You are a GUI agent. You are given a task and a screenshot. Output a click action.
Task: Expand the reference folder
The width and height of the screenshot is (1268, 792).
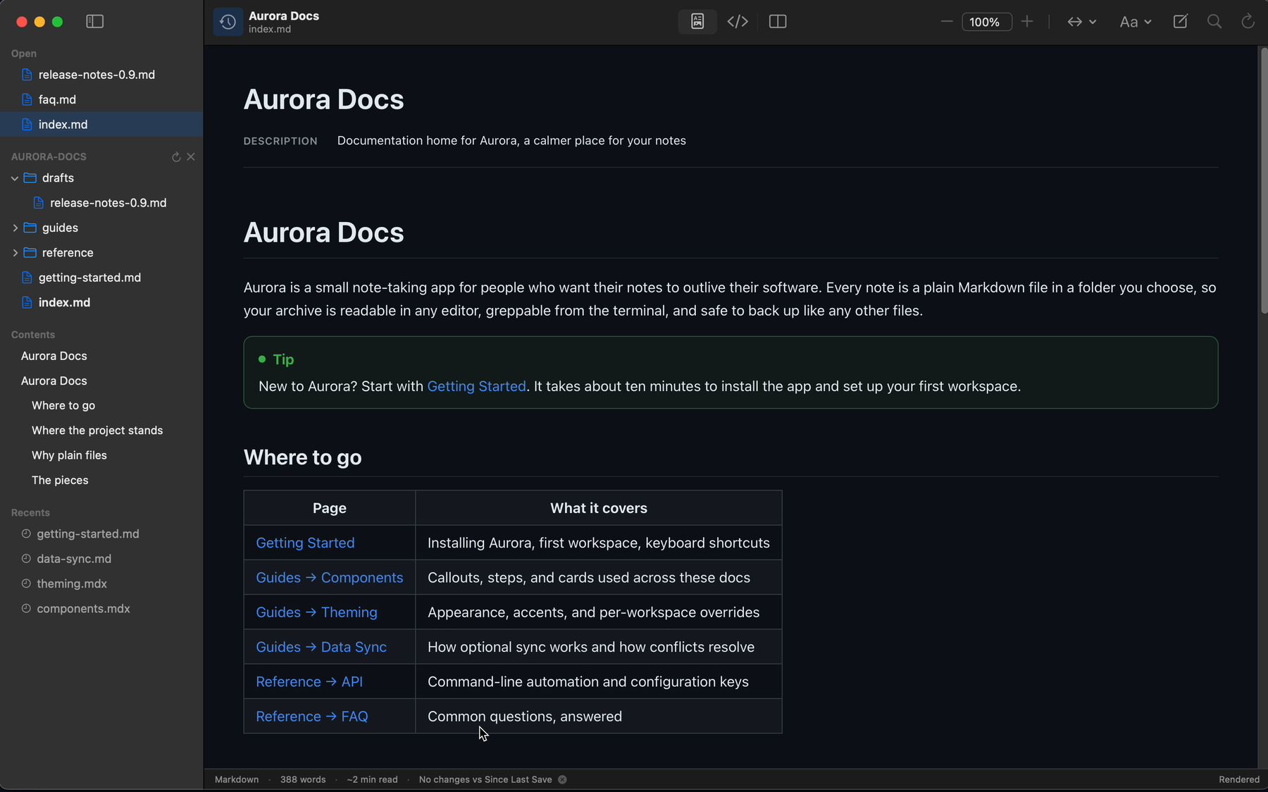click(15, 252)
